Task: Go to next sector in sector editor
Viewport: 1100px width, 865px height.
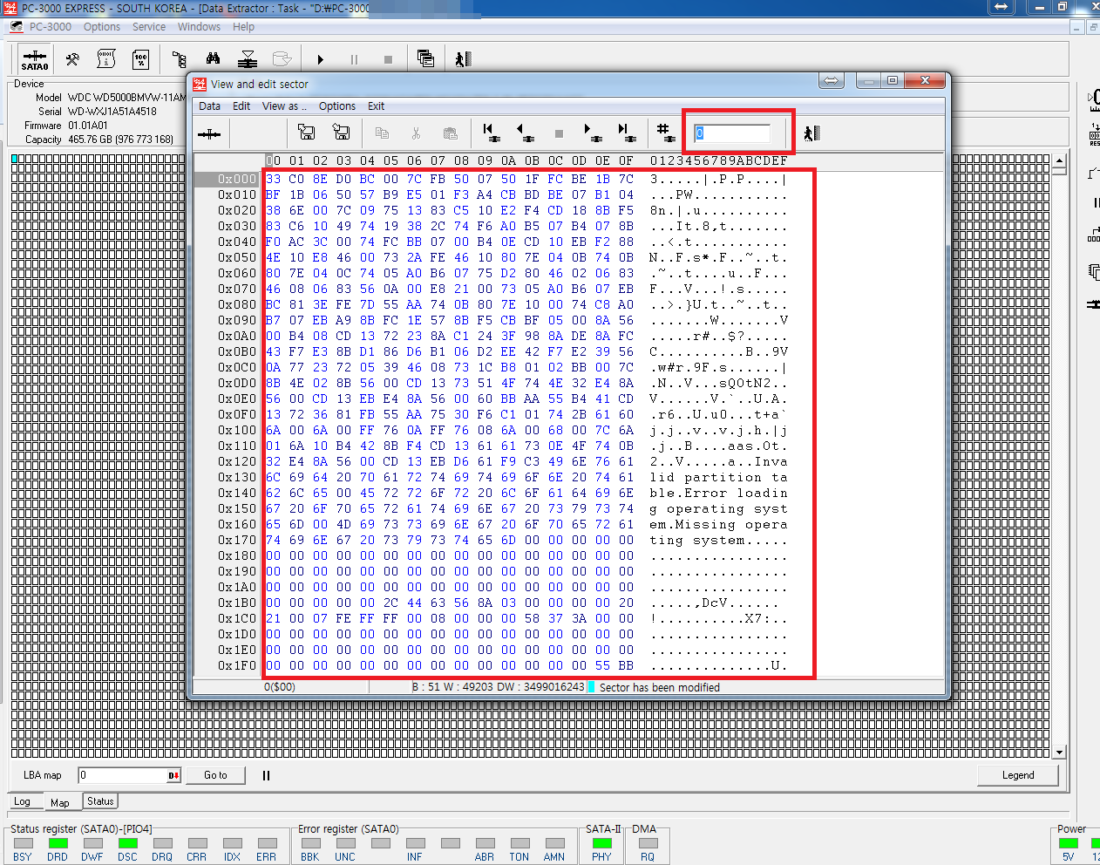Action: (592, 133)
